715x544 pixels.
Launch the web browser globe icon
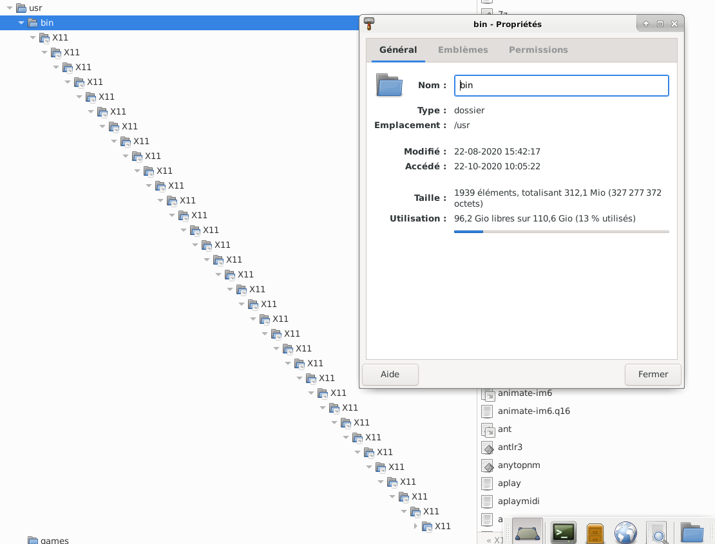625,533
